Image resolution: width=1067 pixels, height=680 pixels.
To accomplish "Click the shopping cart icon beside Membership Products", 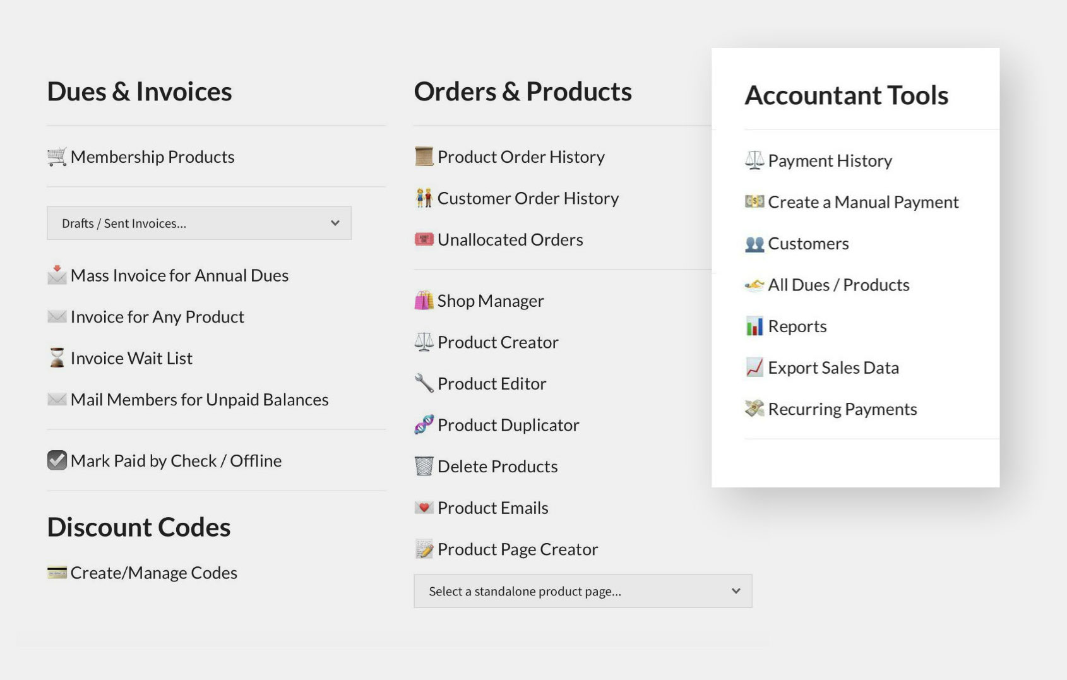I will (x=57, y=157).
